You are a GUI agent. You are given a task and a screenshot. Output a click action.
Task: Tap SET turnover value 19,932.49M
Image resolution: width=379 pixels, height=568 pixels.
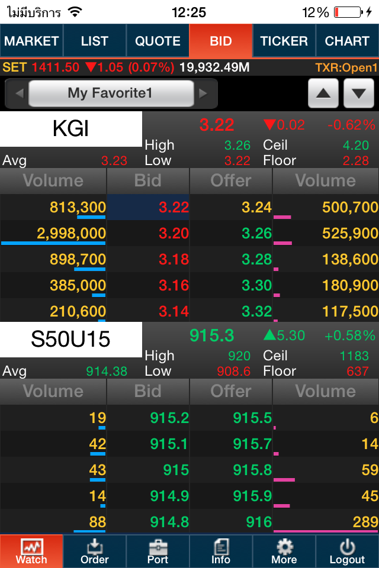point(214,67)
